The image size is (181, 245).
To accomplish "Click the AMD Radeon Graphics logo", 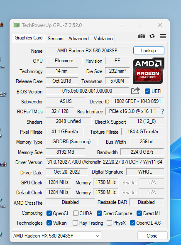I will (149, 71).
